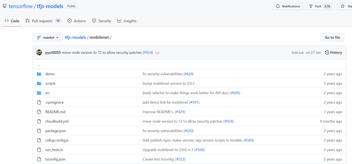
Task: Open #522 link in the tsconfig.json row
Action: (180, 159)
